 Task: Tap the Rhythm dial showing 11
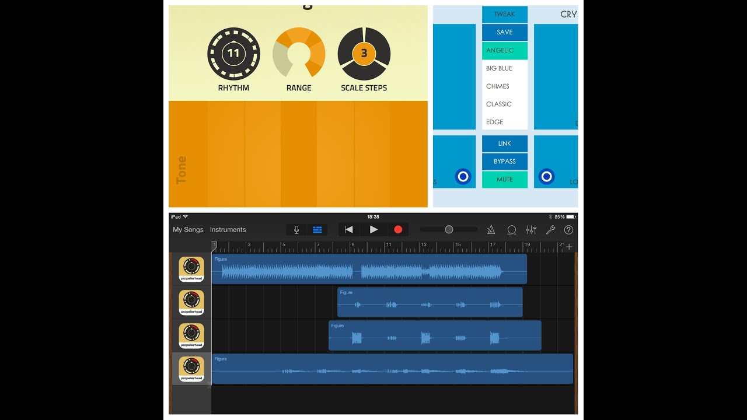click(233, 54)
